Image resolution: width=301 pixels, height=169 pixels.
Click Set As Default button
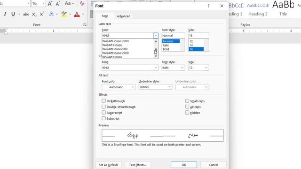108,165
